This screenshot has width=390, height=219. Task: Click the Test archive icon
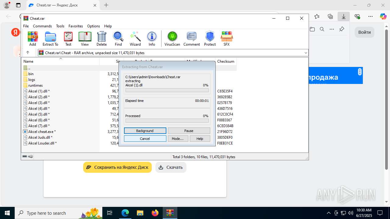click(x=68, y=39)
